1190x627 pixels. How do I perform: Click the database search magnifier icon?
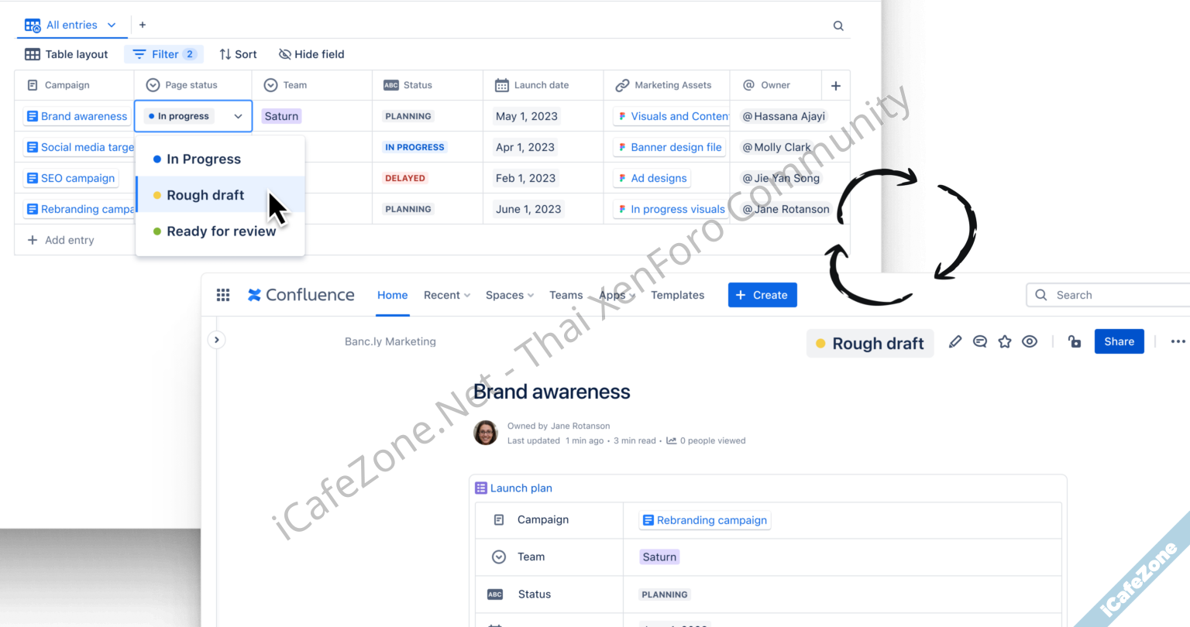(x=838, y=26)
